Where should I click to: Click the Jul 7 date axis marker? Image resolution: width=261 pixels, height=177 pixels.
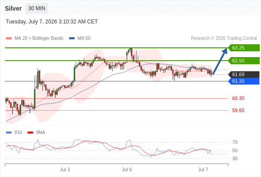click(203, 169)
